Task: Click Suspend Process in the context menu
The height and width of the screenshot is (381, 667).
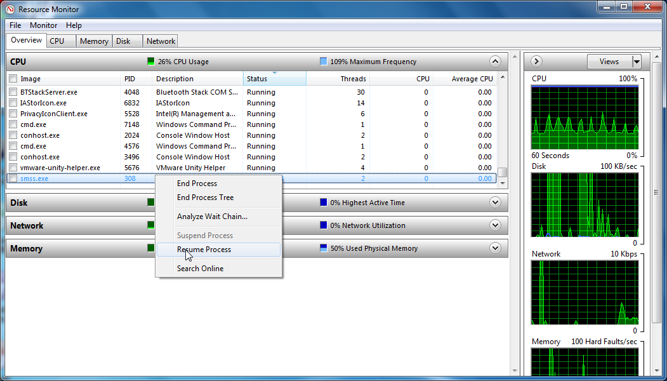Action: [x=218, y=236]
